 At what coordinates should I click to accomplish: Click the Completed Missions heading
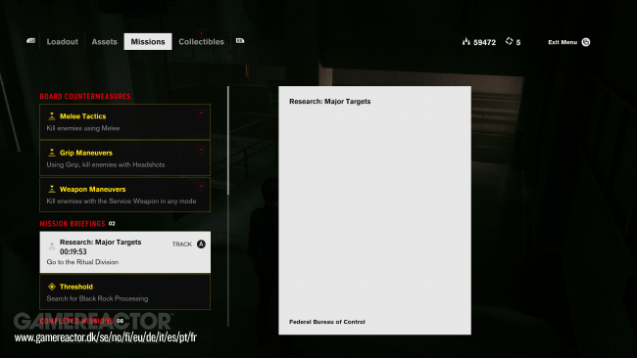coord(76,321)
